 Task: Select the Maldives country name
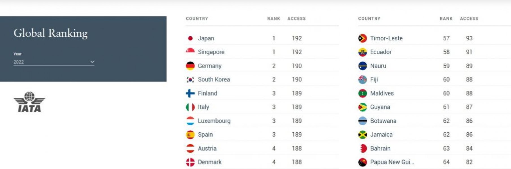pos(382,93)
